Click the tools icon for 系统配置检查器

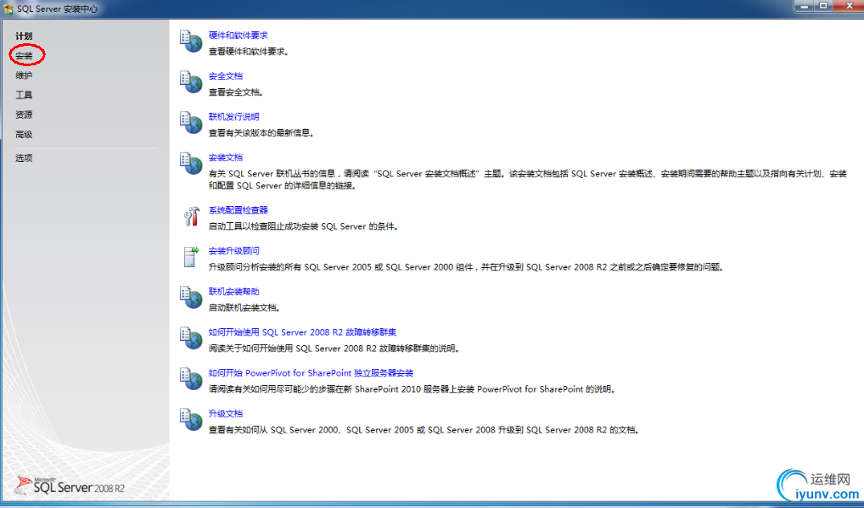point(191,215)
